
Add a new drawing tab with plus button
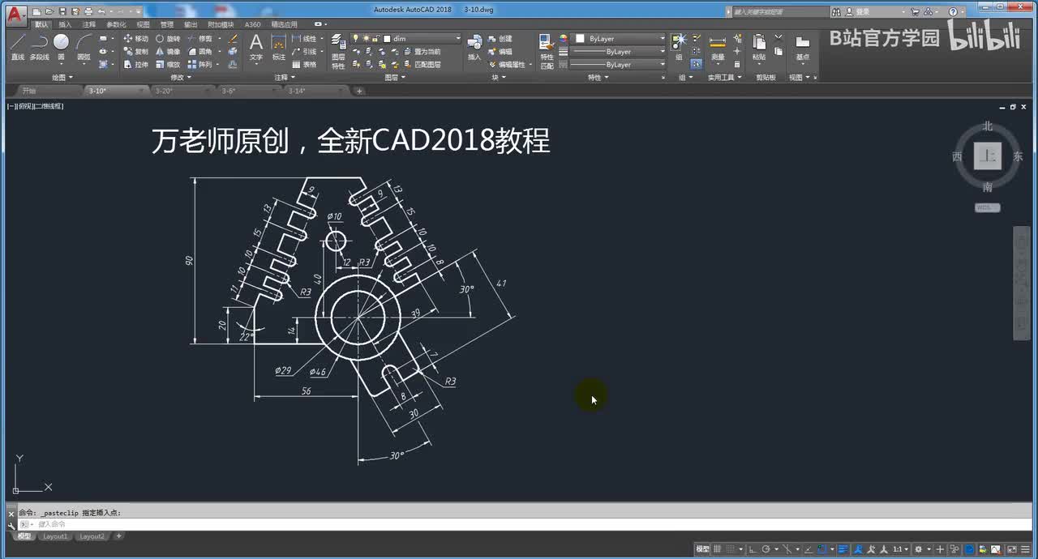[x=359, y=91]
